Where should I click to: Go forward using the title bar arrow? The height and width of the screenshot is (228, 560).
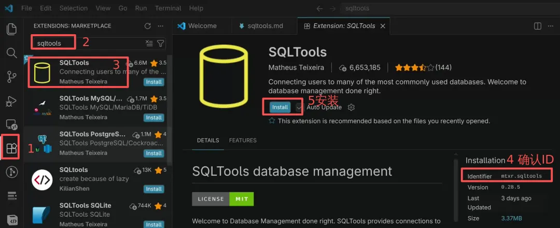(x=332, y=8)
